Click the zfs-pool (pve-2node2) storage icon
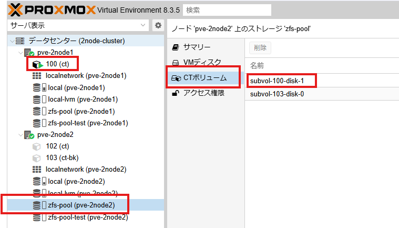Screen dimensions: 399x228 (x=39, y=205)
